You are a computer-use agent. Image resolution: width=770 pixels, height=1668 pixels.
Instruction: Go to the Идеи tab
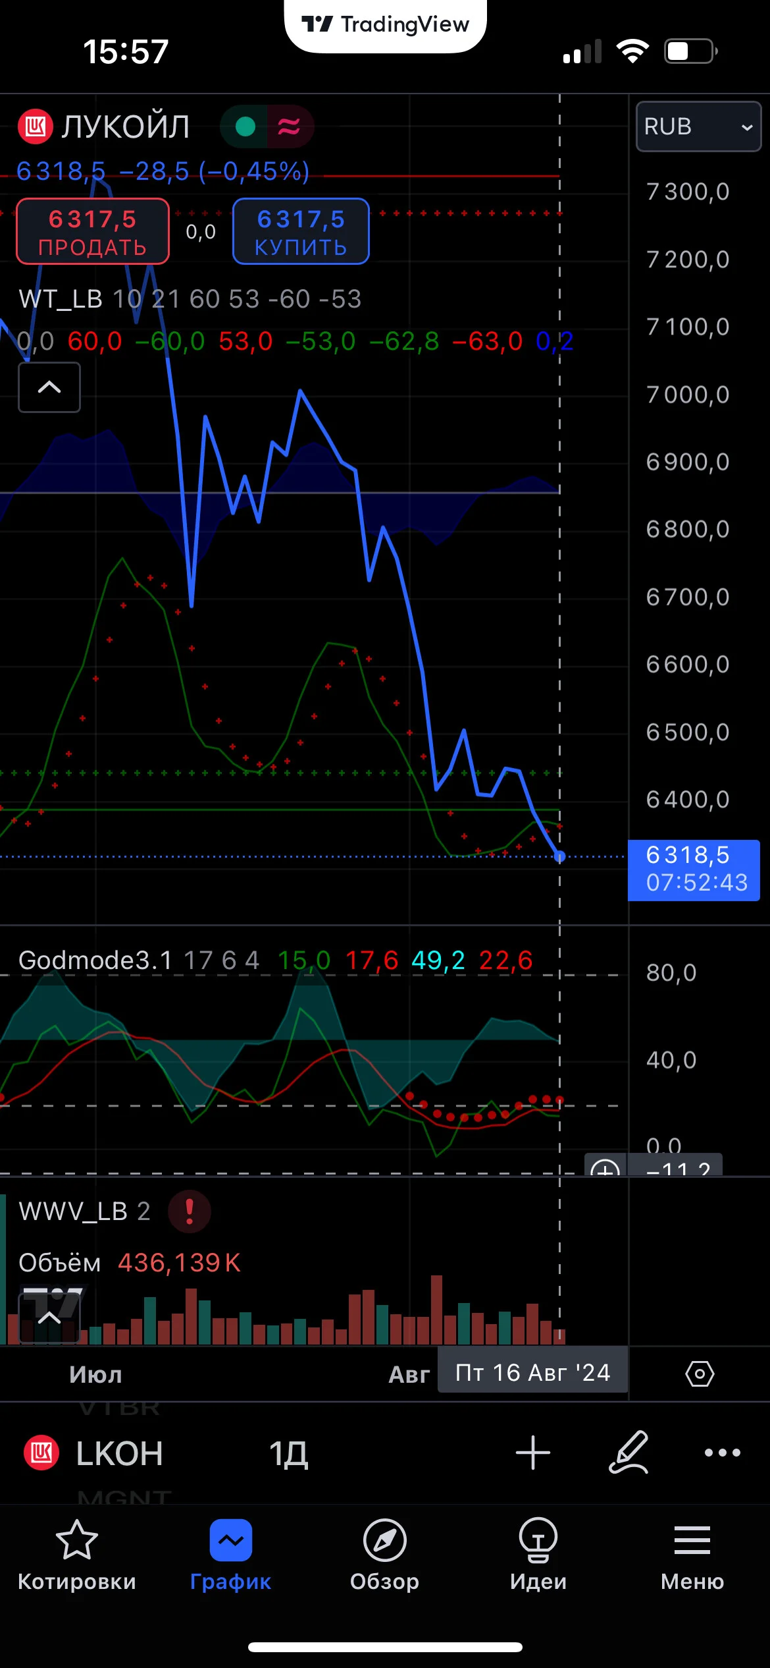(538, 1555)
